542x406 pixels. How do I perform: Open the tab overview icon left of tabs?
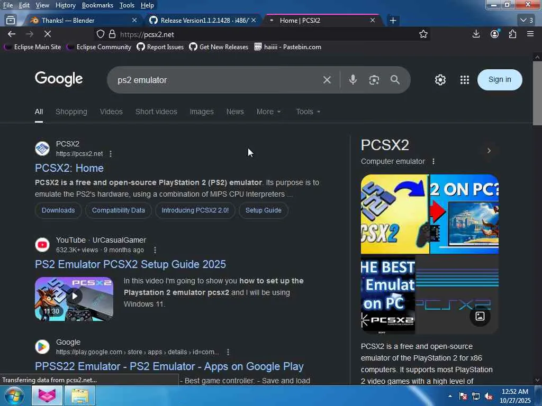coord(11,21)
